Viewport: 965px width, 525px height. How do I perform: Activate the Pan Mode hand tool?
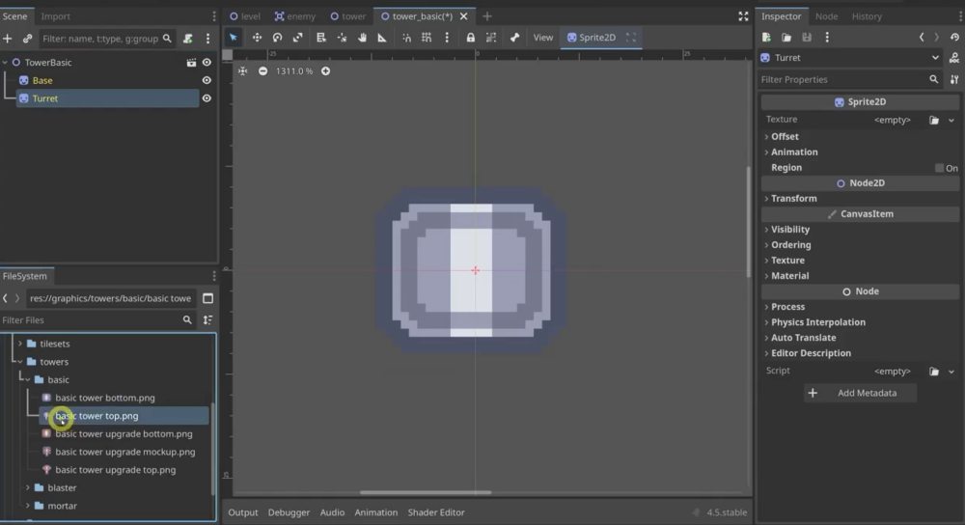coord(362,38)
